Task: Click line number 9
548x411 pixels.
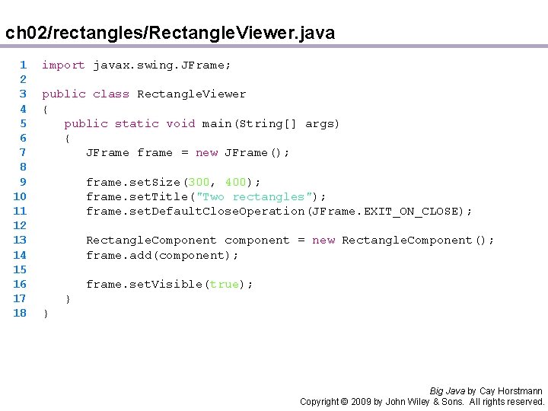Action: coord(23,182)
